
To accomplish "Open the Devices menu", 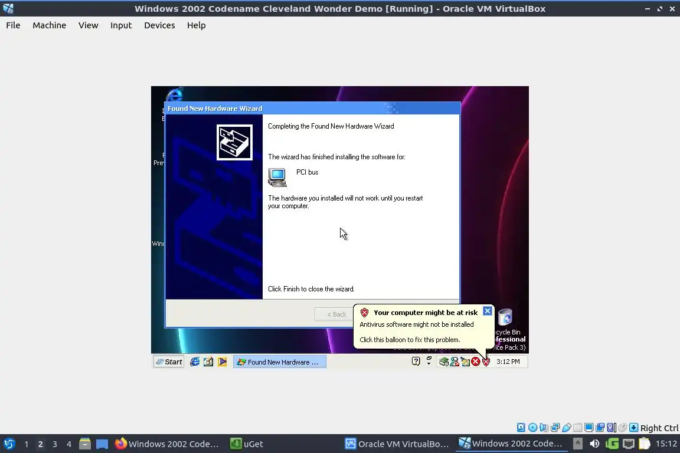I will 159,25.
